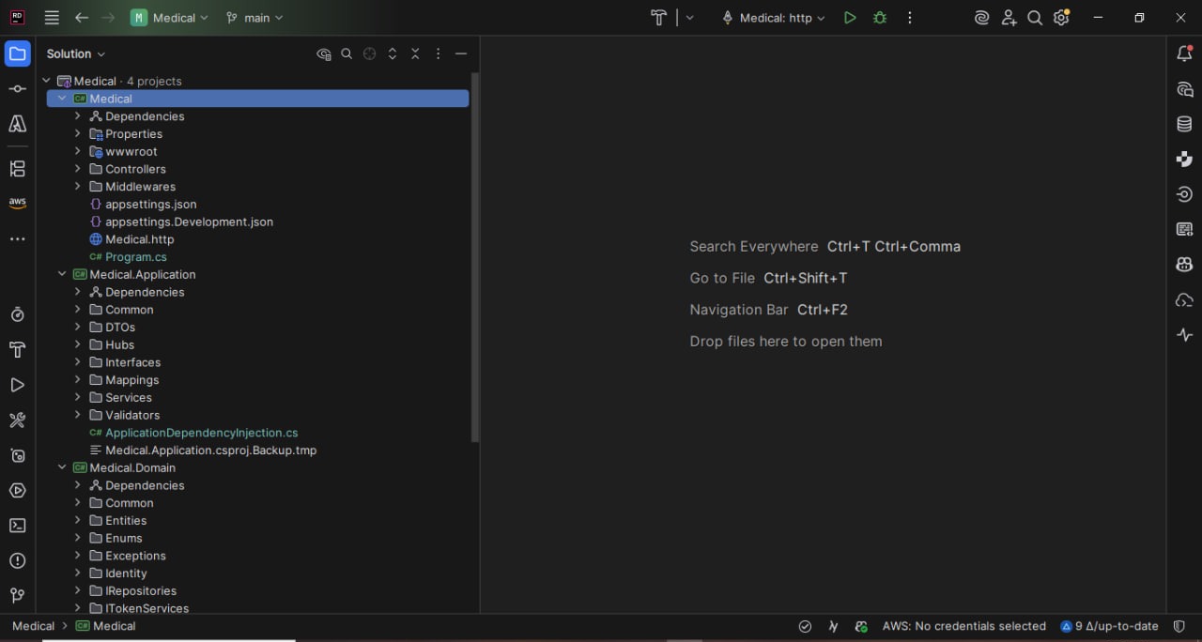Open the Terminal tool window

coord(17,526)
